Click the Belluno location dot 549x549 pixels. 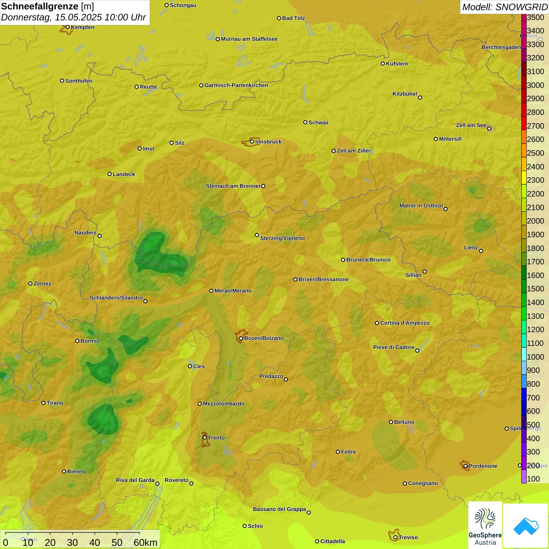tap(391, 422)
